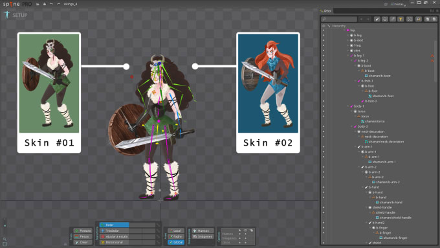This screenshot has height=248, width=440.
Task: Collapse the b-leg-2 bone node
Action: [x=351, y=61]
